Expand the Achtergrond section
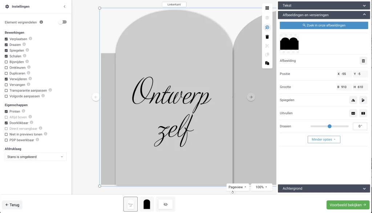 point(324,188)
